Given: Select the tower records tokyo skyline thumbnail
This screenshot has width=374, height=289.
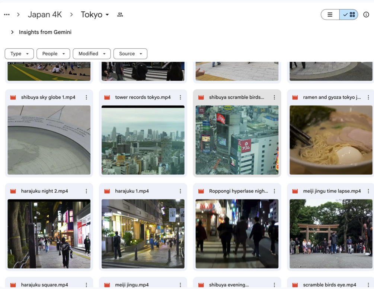Looking at the screenshot, I should [143, 140].
